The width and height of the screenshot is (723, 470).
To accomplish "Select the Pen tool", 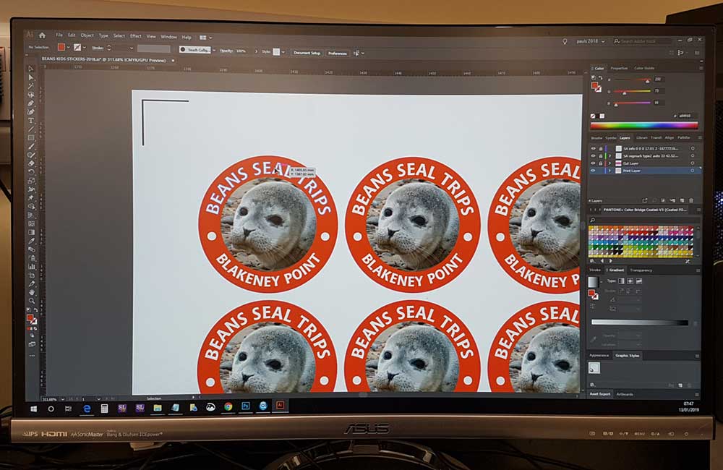I will [x=31, y=103].
